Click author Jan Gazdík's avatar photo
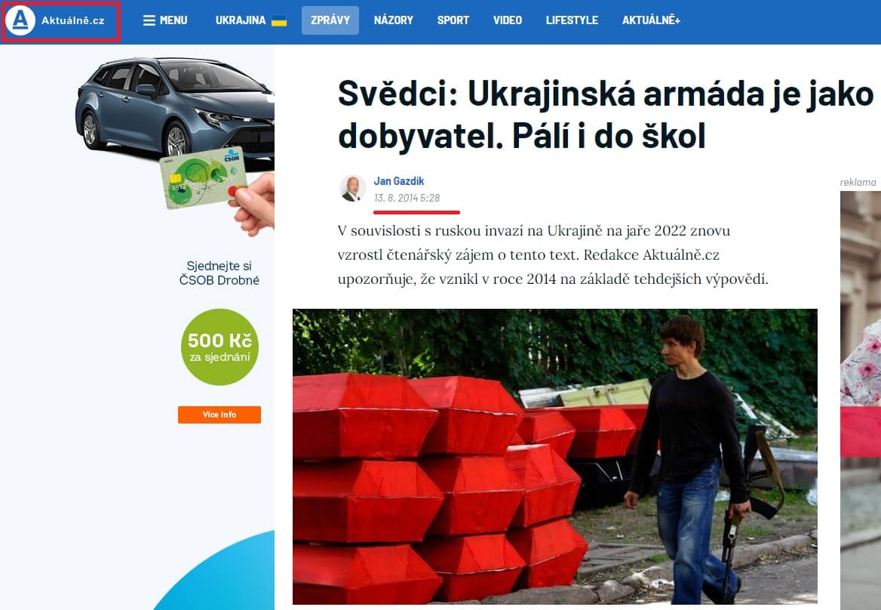The height and width of the screenshot is (610, 881). pos(353,188)
